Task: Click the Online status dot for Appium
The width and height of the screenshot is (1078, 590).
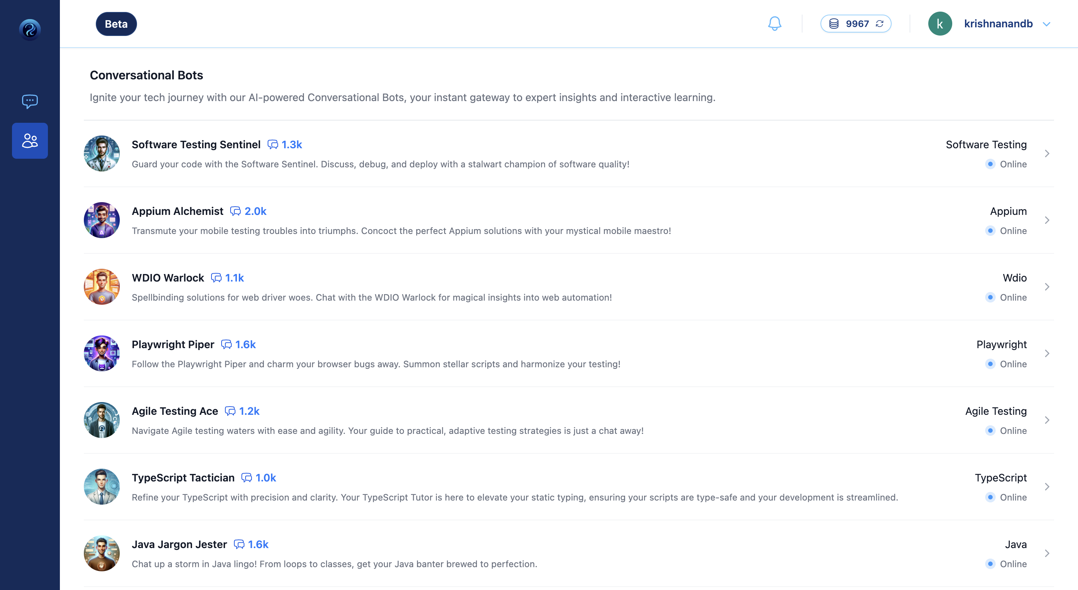Action: 990,231
